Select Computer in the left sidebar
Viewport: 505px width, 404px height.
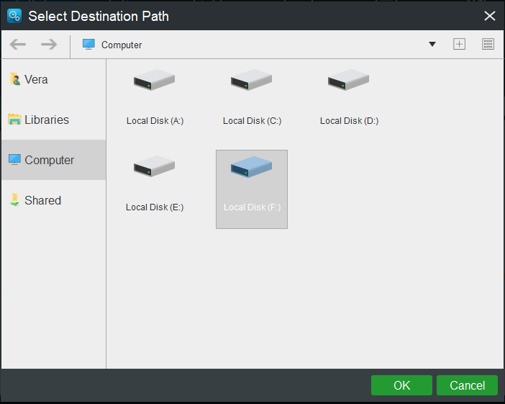pos(49,160)
